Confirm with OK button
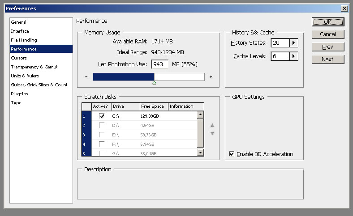This screenshot has width=353, height=216. pos(328,22)
